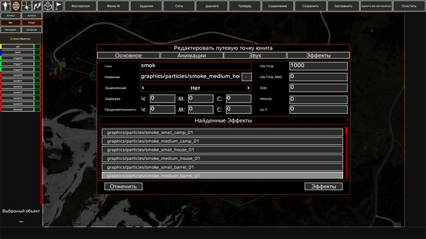Viewport: 426px width, 239px height.
Task: Select the 3D cube object icon
Action: (48, 5)
